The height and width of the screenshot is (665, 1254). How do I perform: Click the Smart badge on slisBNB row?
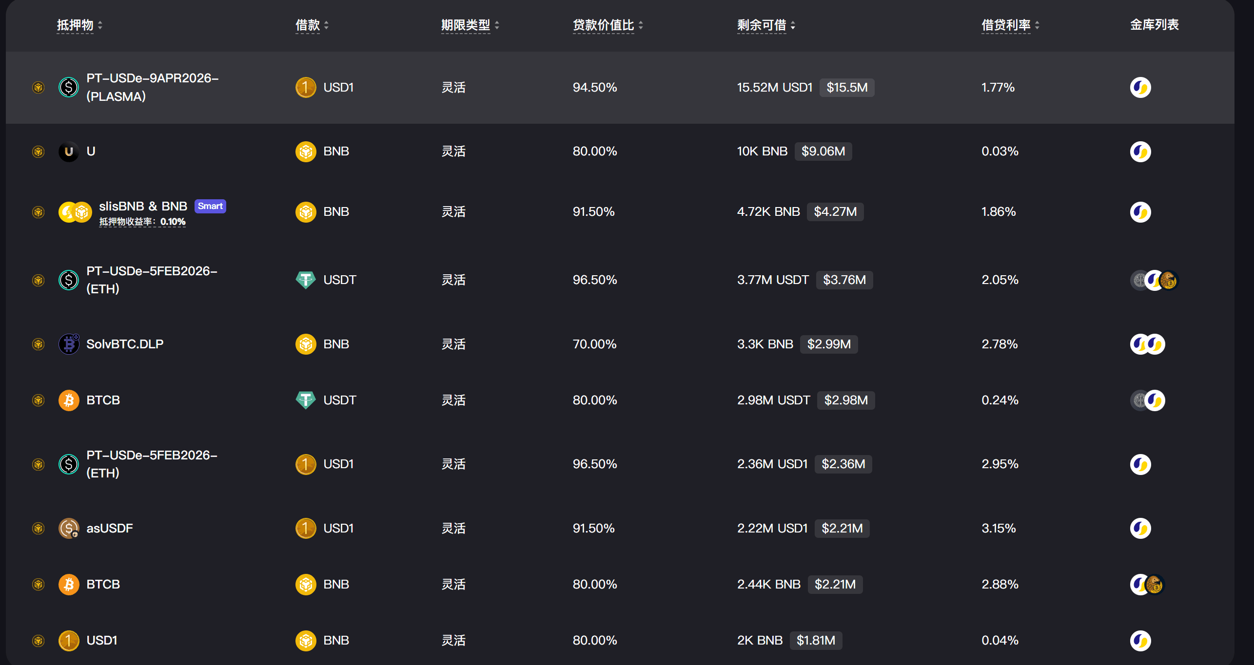[210, 206]
